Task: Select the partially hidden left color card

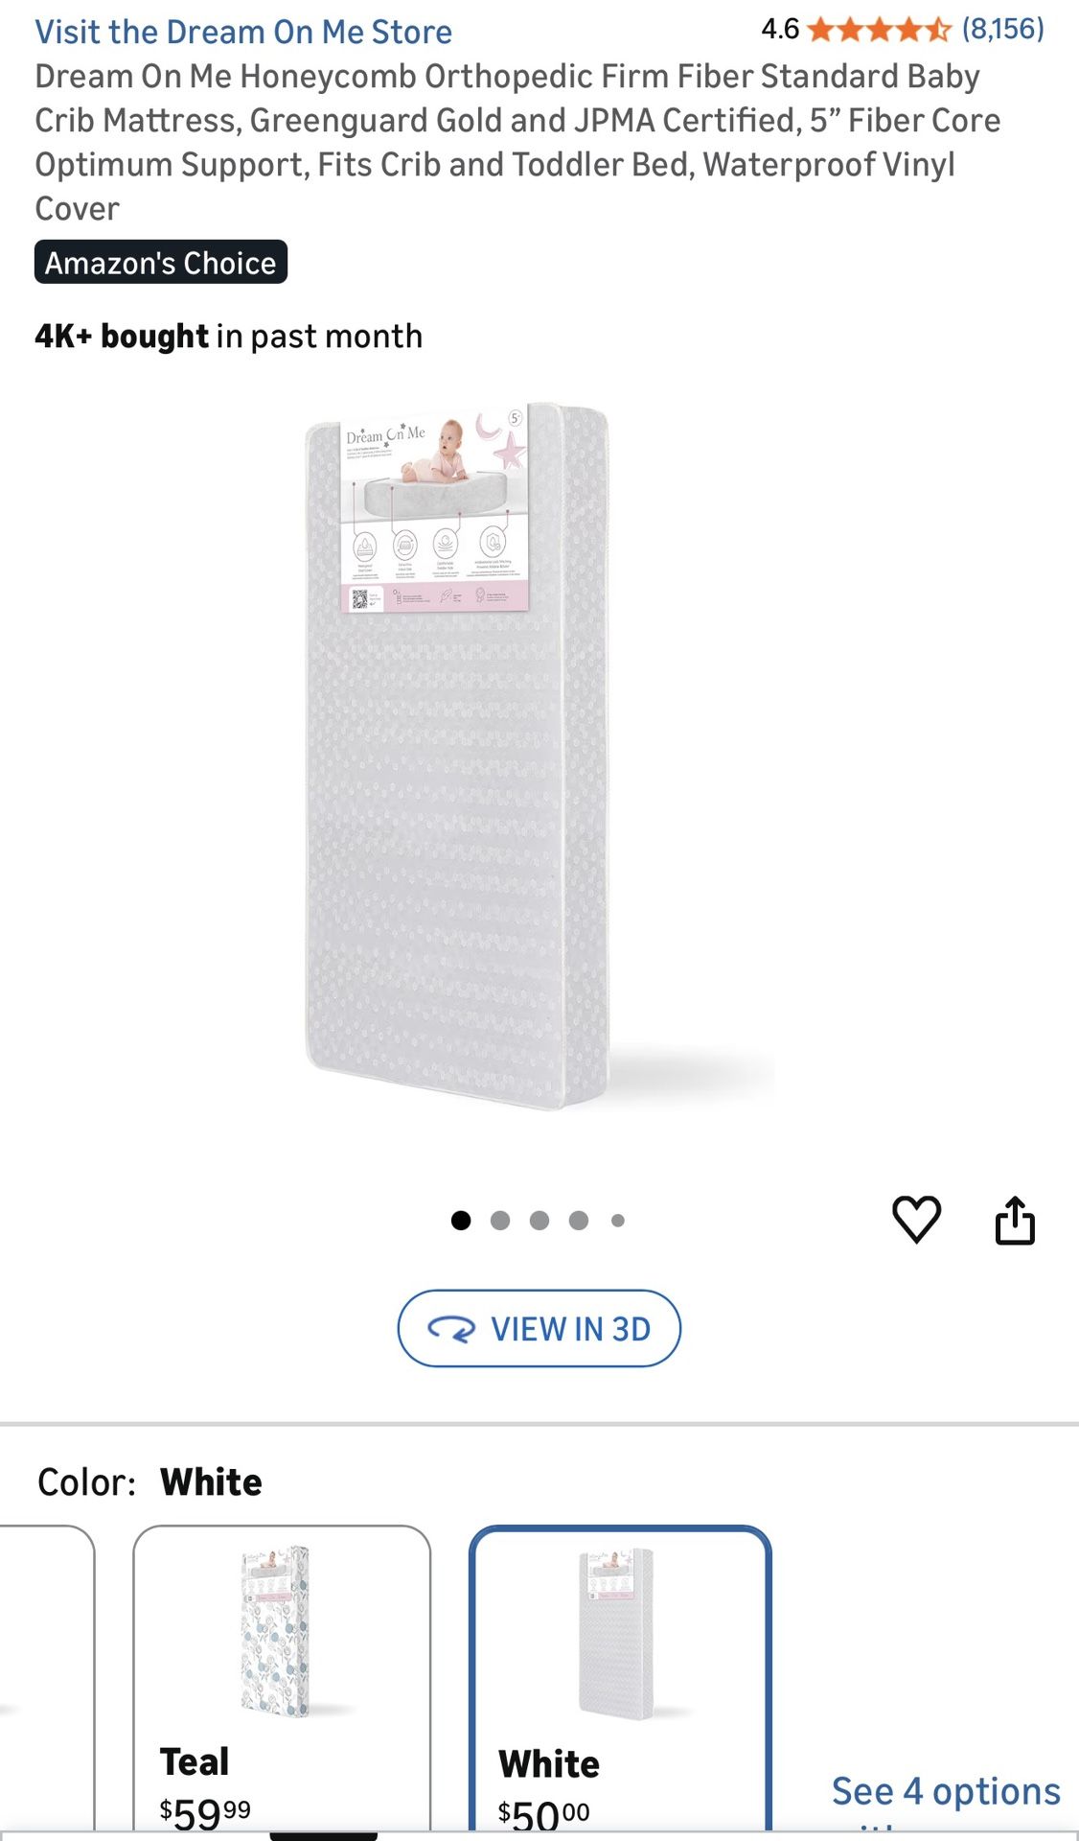Action: pos(47,1678)
